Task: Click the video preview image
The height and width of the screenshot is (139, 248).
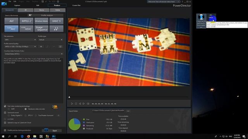Action: (x=129, y=52)
